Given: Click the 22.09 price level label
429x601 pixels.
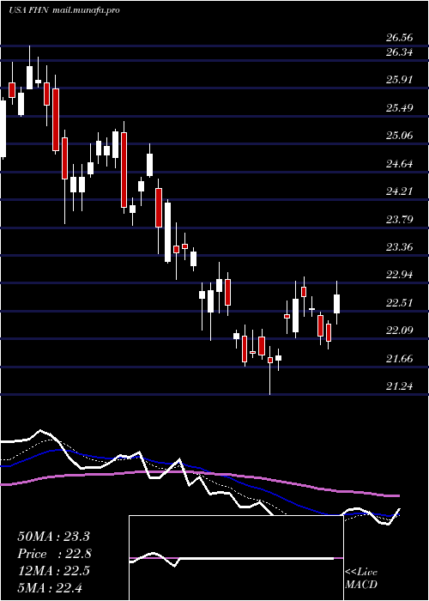Looking at the screenshot, I should [400, 331].
